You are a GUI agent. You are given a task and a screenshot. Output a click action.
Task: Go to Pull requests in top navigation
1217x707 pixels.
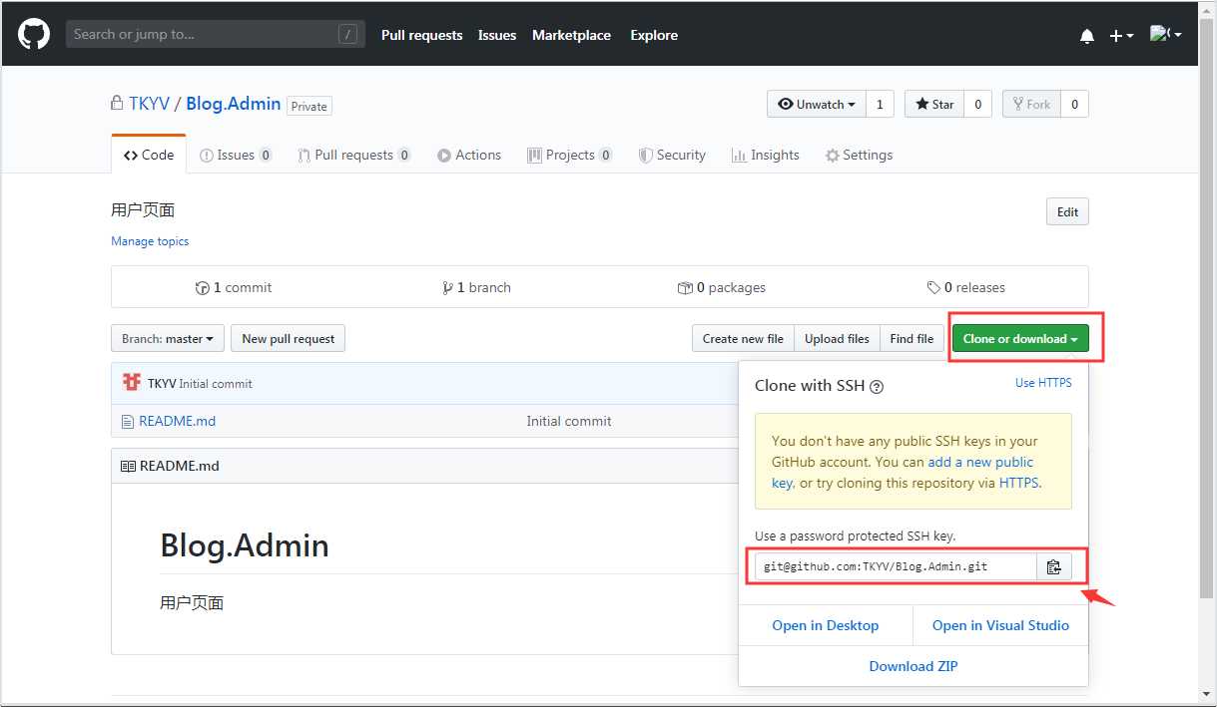click(422, 35)
